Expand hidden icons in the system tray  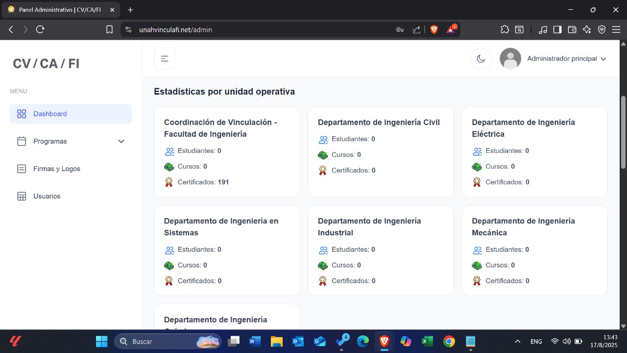coord(517,341)
